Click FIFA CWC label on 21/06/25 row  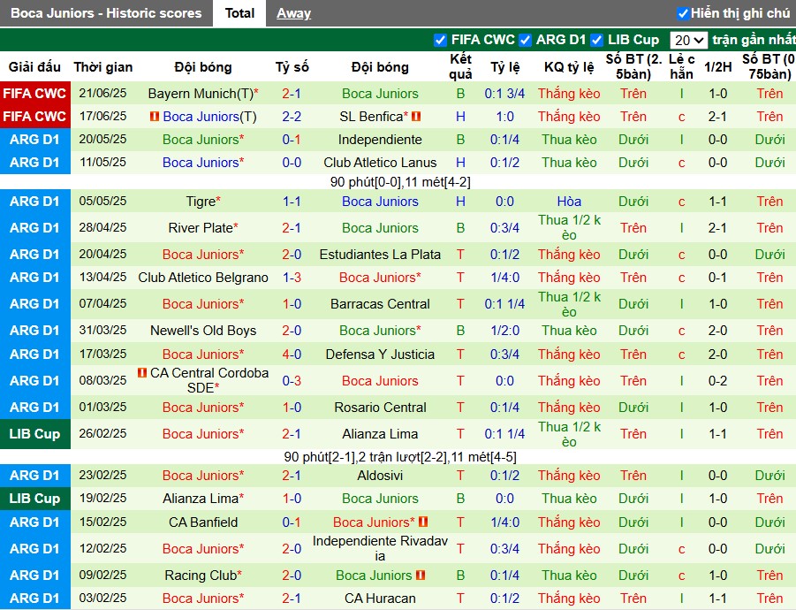tap(34, 94)
